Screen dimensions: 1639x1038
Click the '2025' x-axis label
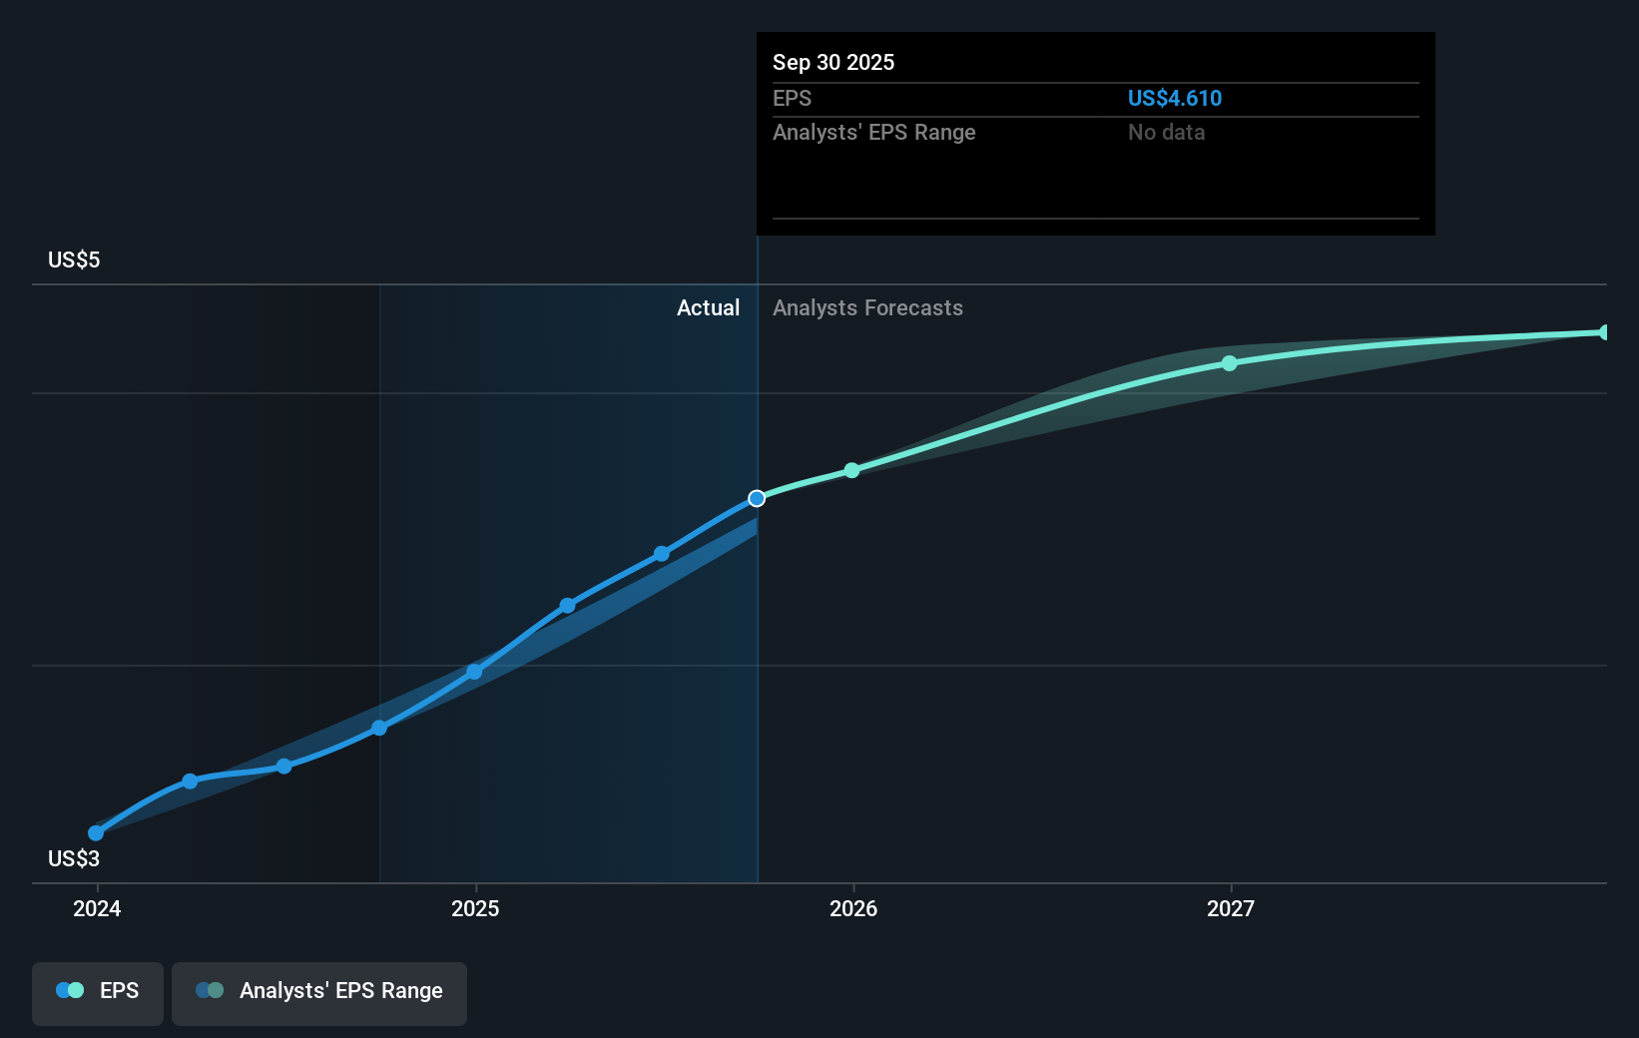pos(475,908)
